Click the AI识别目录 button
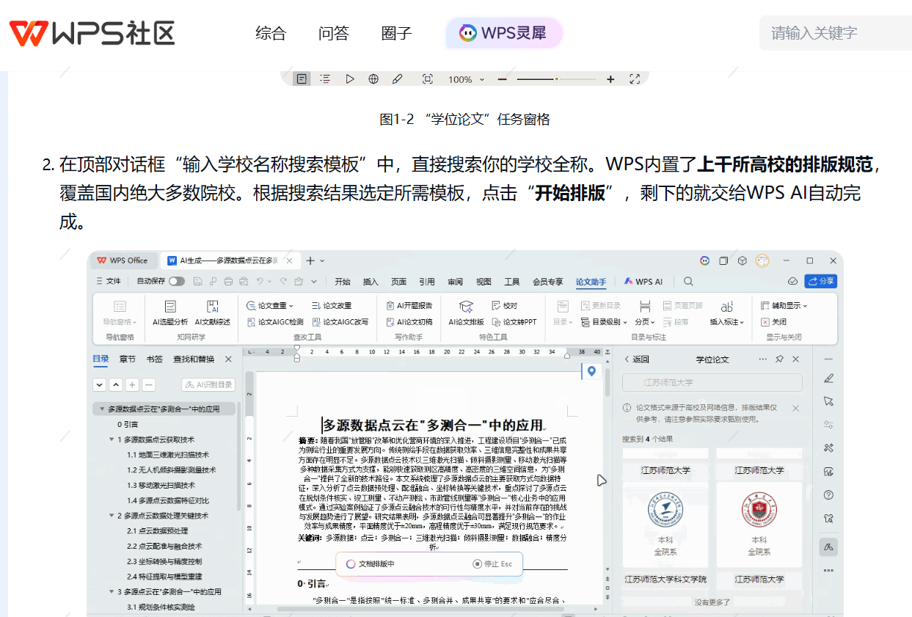The height and width of the screenshot is (617, 912). pyautogui.click(x=208, y=384)
